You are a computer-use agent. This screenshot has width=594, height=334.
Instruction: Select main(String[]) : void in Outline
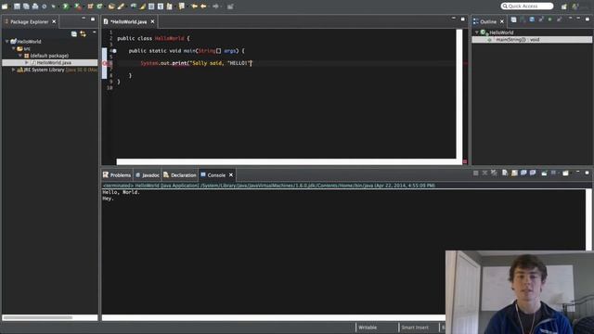532,39
